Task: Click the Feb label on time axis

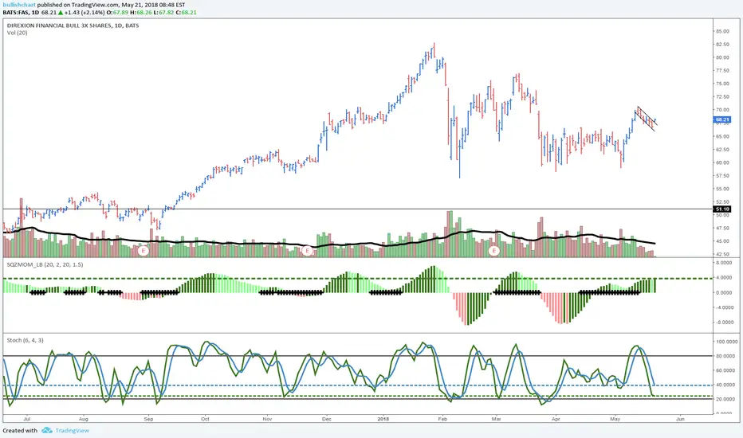Action: coord(442,419)
